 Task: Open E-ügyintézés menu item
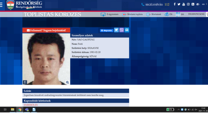pyautogui.click(x=109, y=14)
